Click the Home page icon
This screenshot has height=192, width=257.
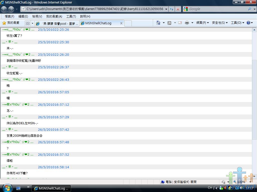tap(158, 23)
